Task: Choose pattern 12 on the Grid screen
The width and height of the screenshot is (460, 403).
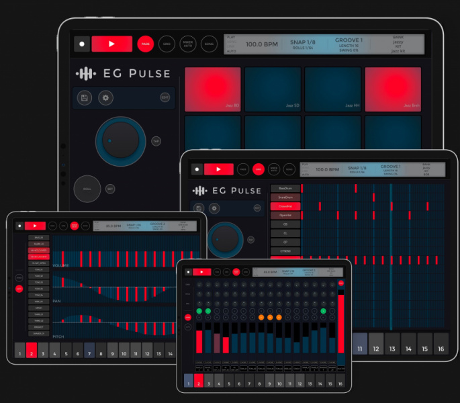Action: 376,344
